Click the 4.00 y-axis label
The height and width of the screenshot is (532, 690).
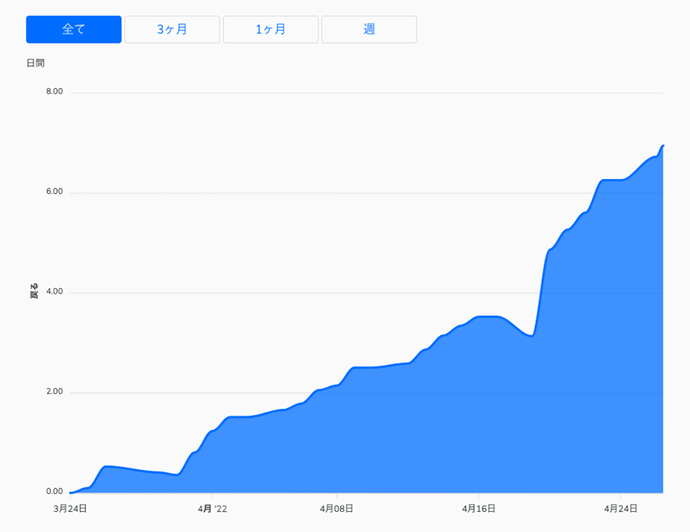pyautogui.click(x=55, y=291)
